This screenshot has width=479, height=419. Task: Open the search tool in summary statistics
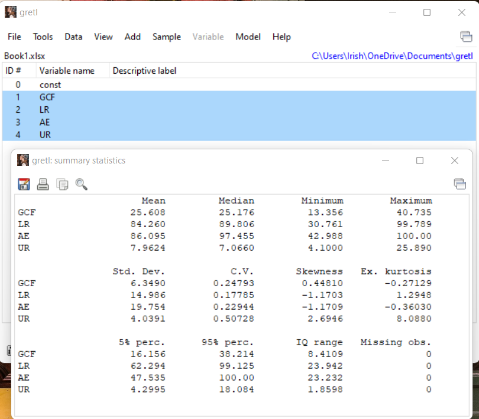(x=82, y=184)
